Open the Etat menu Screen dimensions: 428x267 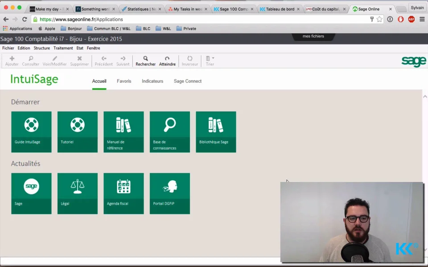pyautogui.click(x=80, y=48)
